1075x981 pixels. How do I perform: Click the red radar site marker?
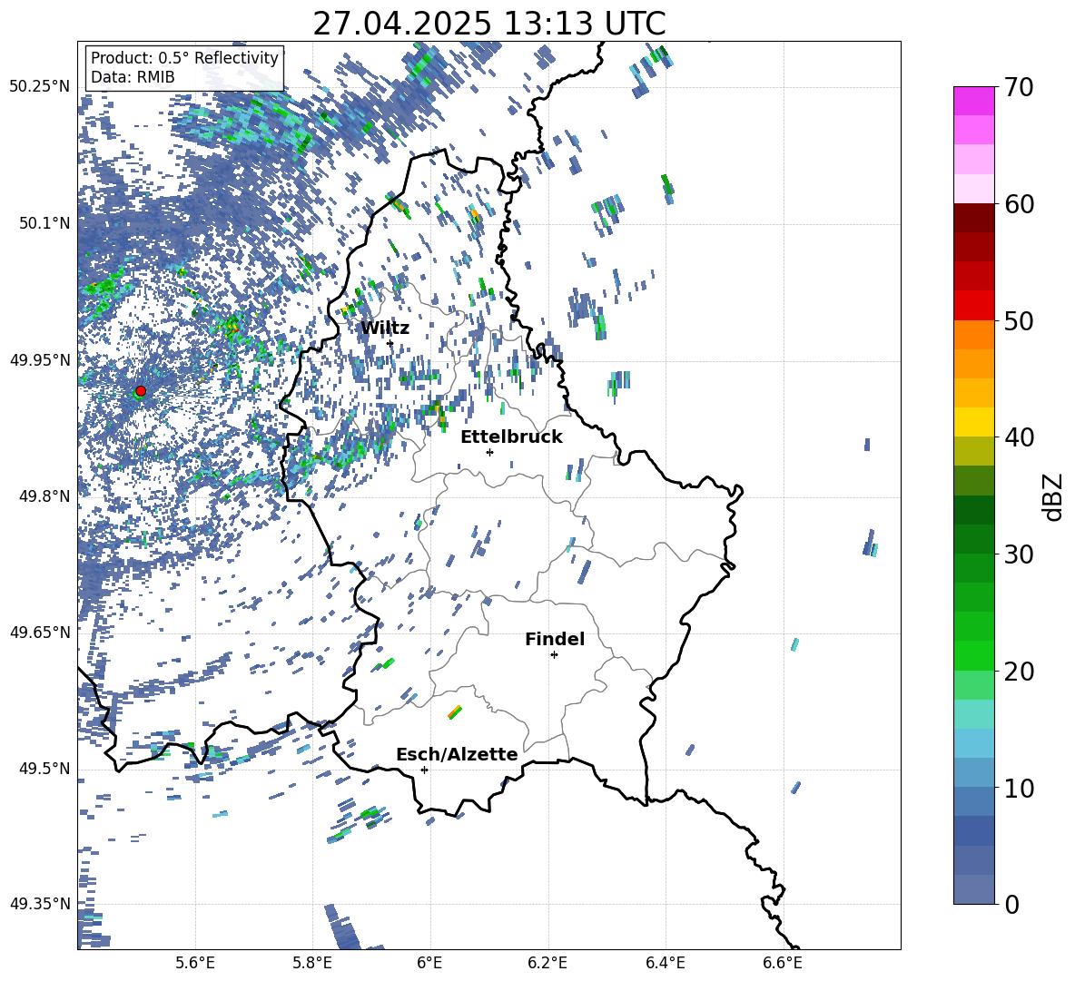click(141, 391)
